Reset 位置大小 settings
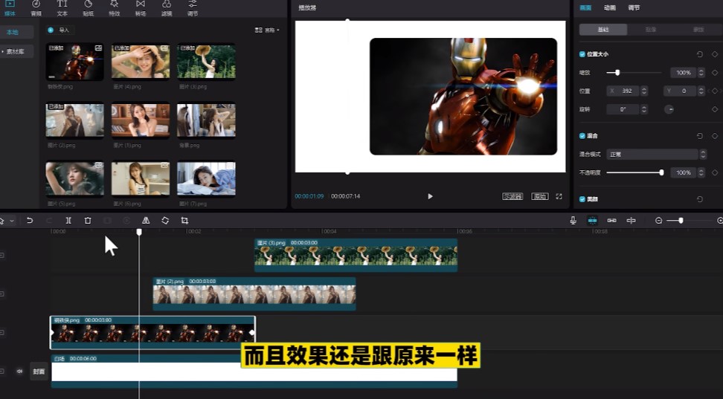The image size is (723, 399). tap(699, 54)
